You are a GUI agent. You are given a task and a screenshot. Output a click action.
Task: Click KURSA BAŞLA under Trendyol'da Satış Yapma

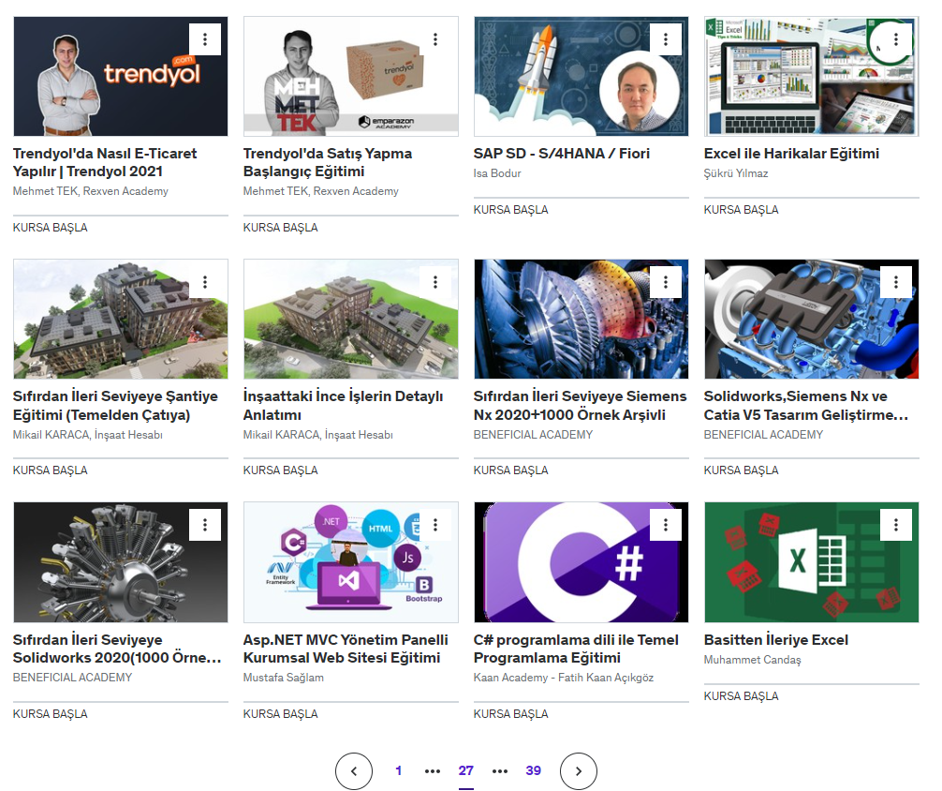281,228
